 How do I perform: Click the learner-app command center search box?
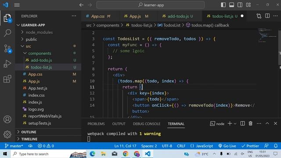click(x=151, y=5)
